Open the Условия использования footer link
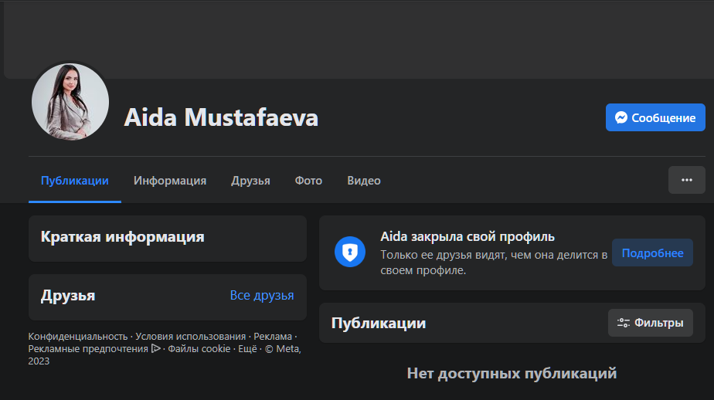This screenshot has height=400, width=714. [x=190, y=336]
